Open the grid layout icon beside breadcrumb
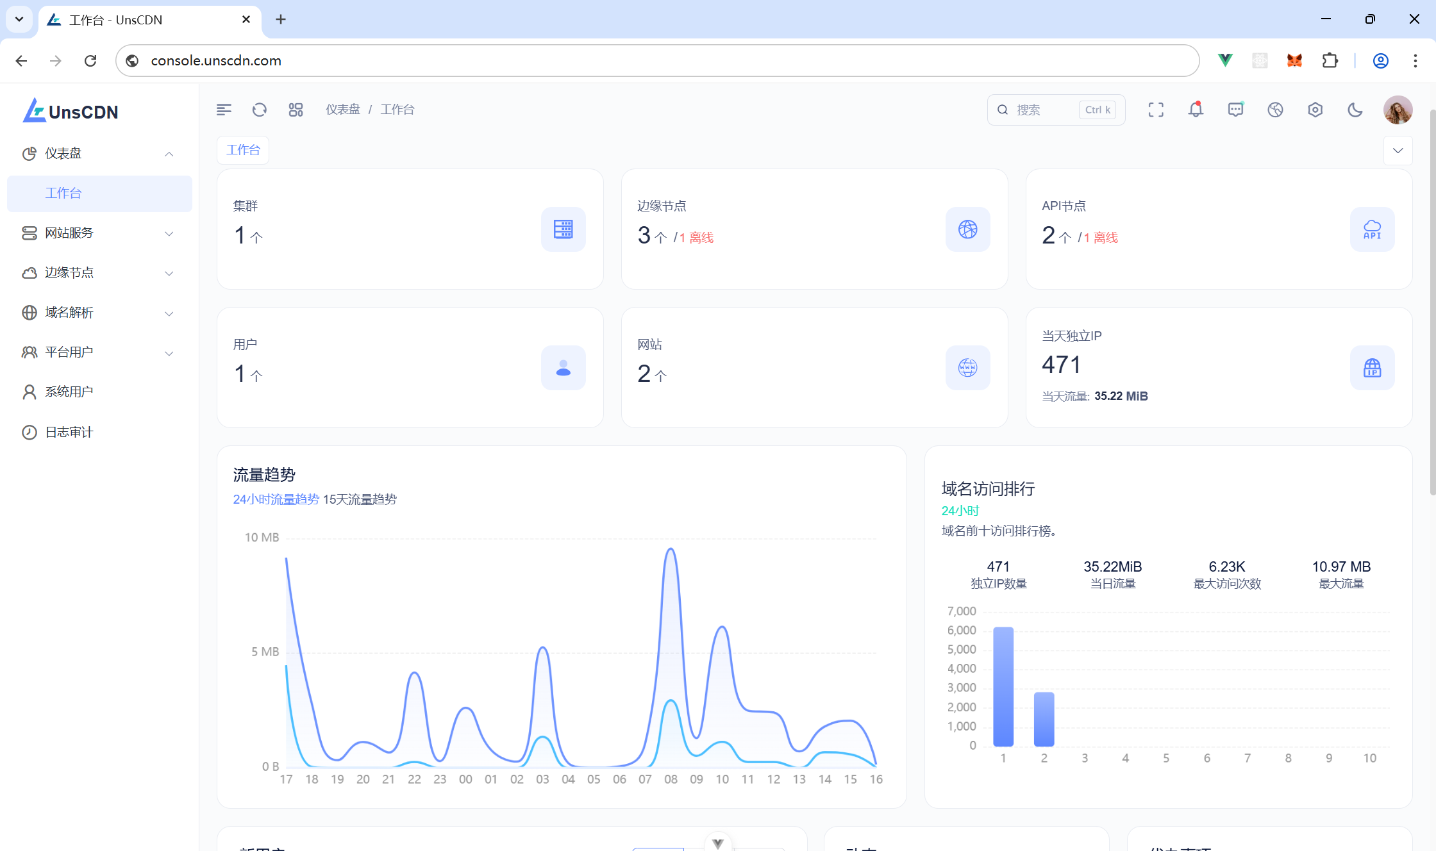 tap(296, 110)
